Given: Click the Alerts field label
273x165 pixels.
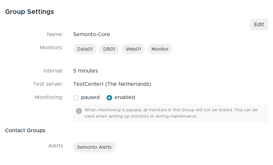Looking at the screenshot, I should point(55,146).
